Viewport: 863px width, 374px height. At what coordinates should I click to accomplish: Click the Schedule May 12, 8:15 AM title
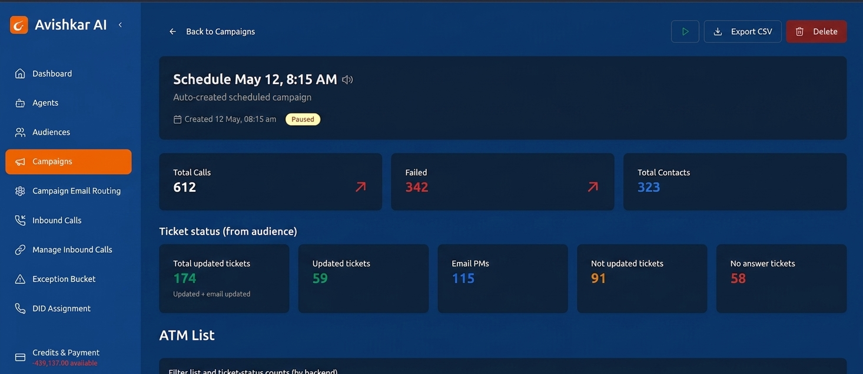click(255, 79)
